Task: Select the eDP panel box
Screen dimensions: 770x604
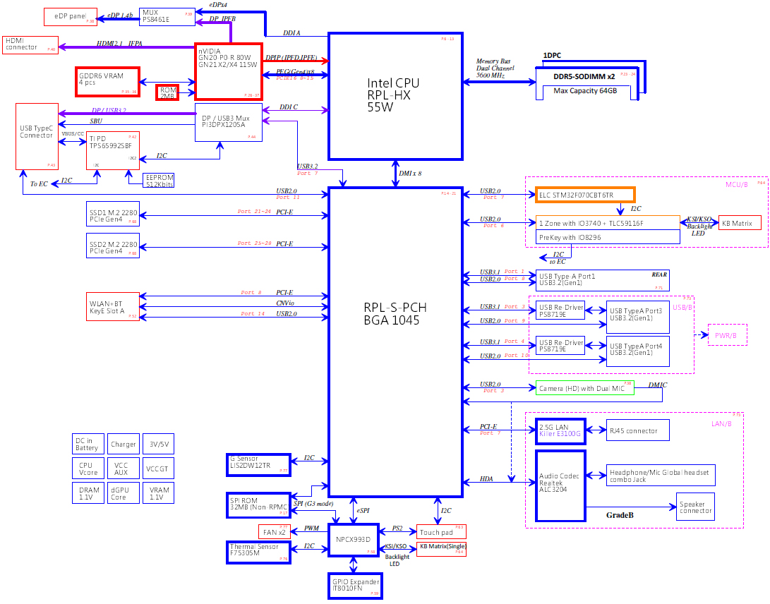Action: click(70, 16)
